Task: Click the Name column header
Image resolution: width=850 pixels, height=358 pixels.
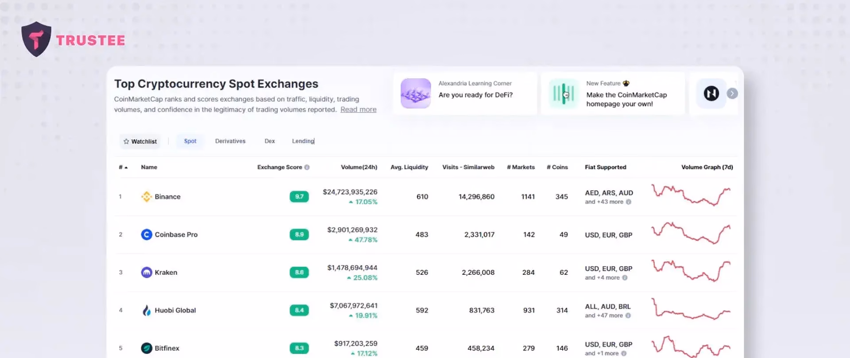Action: pos(149,167)
